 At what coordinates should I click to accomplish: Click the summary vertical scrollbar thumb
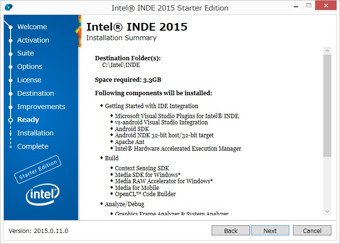[327, 105]
